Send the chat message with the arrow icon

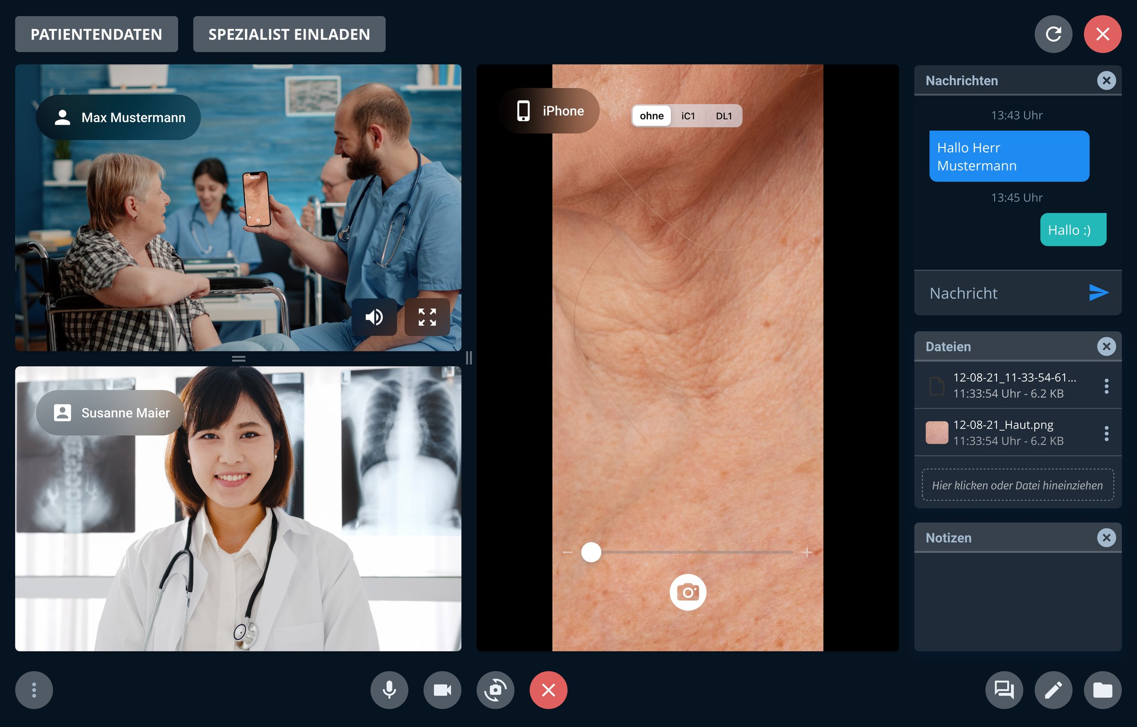1098,293
